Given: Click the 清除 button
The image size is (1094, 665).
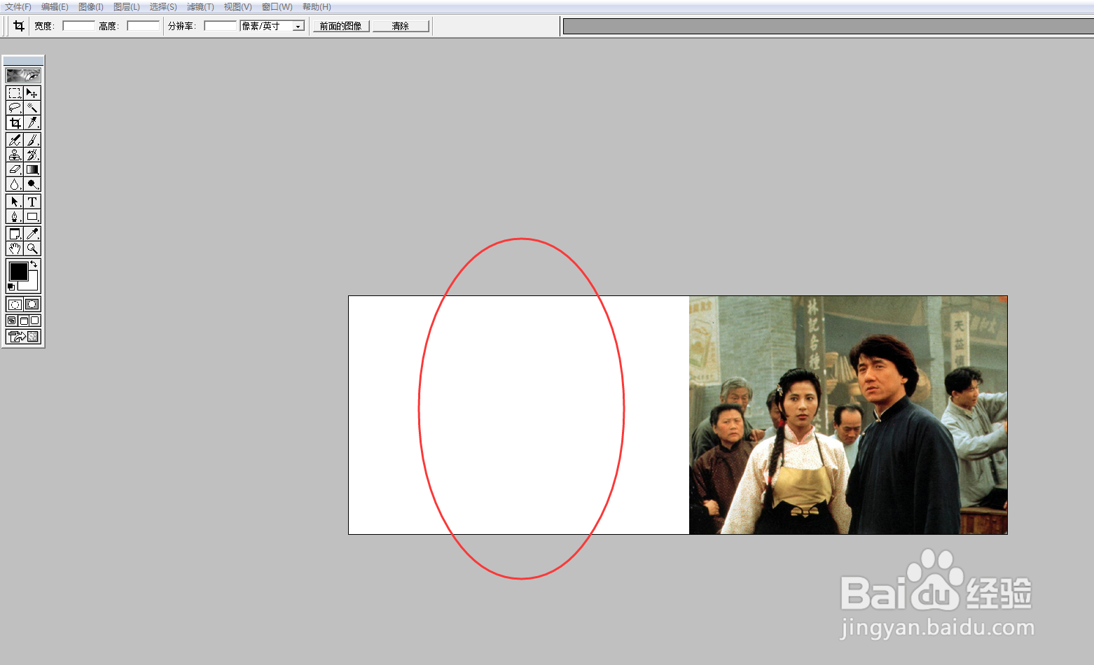Looking at the screenshot, I should point(401,26).
